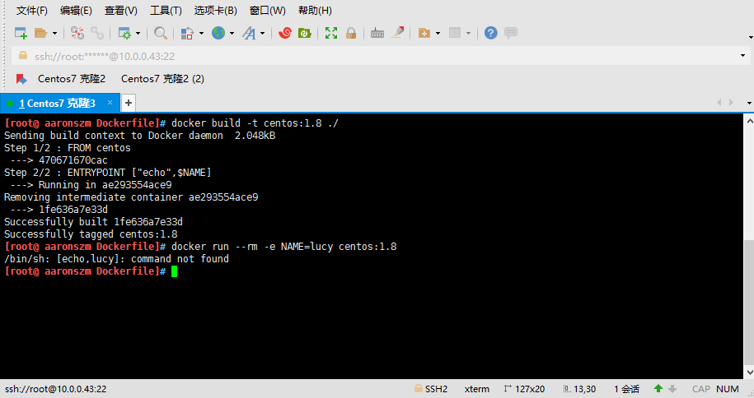Image resolution: width=754 pixels, height=398 pixels.
Task: Click the NUM indicator in status bar
Action: pos(728,389)
